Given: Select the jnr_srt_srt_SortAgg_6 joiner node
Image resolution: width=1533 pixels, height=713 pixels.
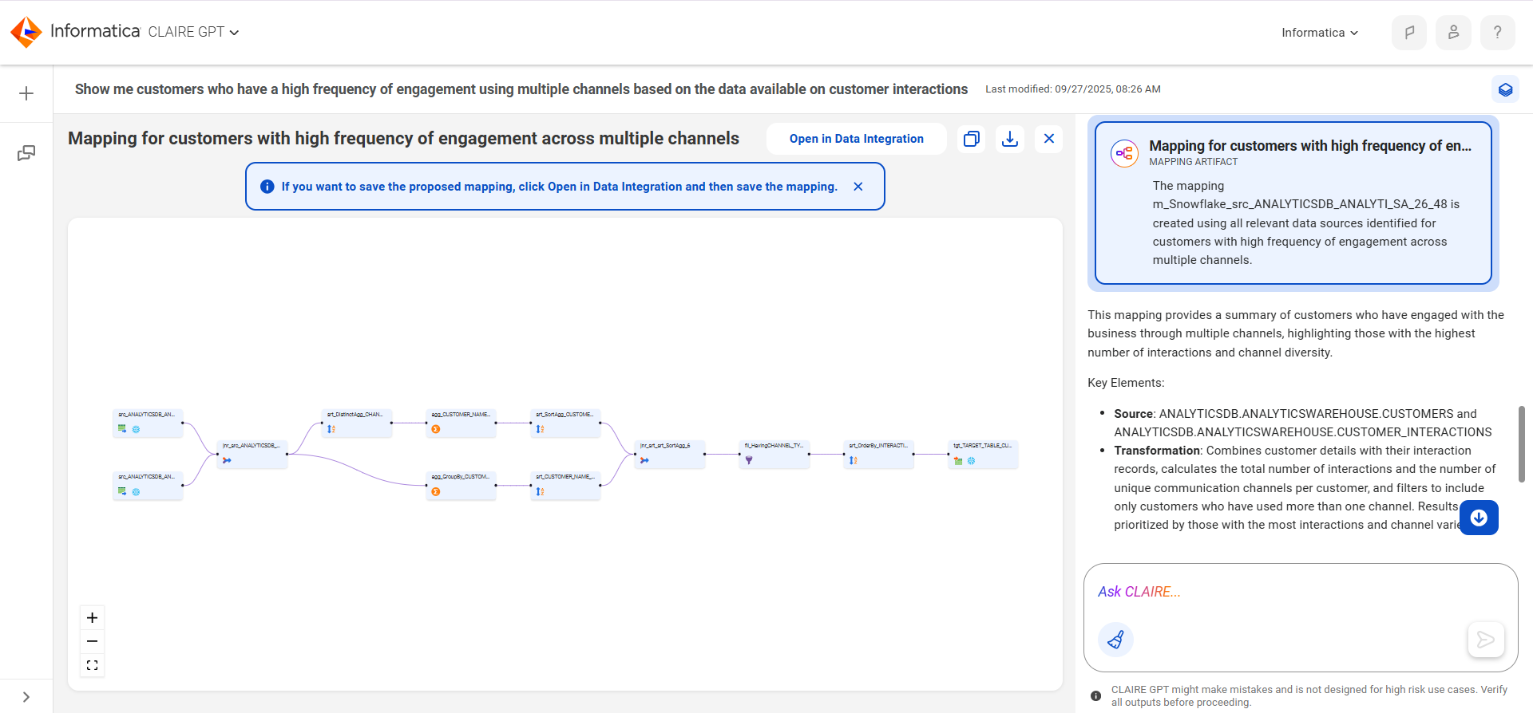Looking at the screenshot, I should (671, 454).
